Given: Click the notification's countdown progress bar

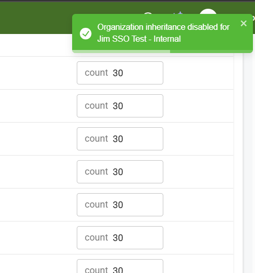Looking at the screenshot, I should (162, 52).
